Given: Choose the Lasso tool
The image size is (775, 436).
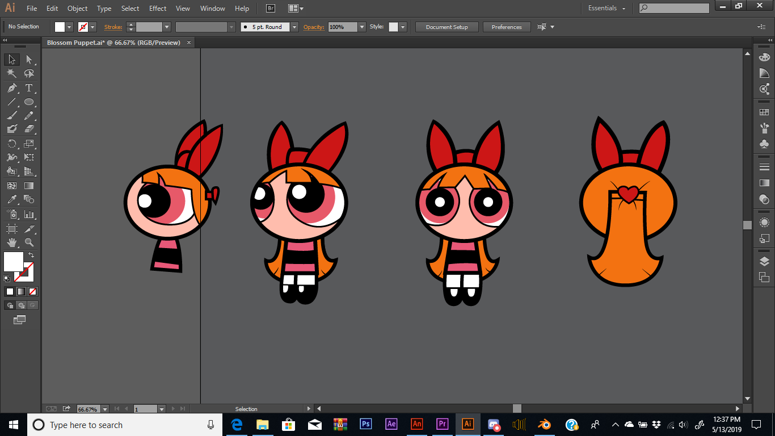Looking at the screenshot, I should [x=29, y=73].
